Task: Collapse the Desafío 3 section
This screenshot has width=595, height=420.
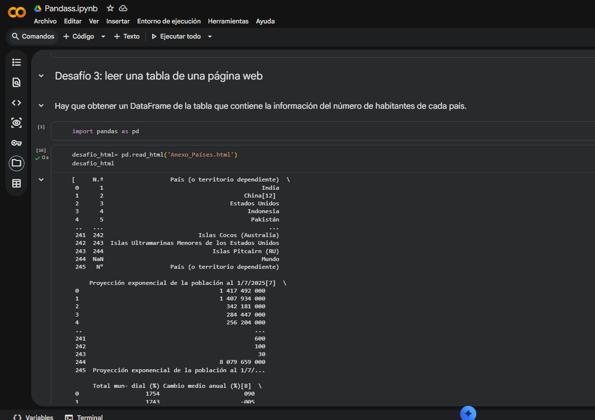Action: point(41,76)
